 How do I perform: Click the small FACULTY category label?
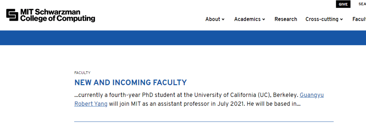[82, 73]
